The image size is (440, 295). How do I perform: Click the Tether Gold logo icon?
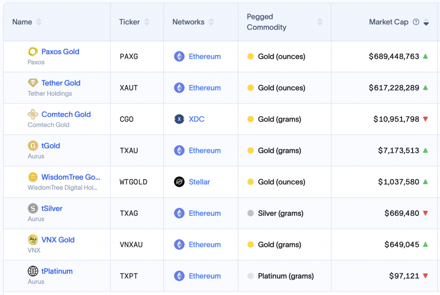(x=32, y=83)
